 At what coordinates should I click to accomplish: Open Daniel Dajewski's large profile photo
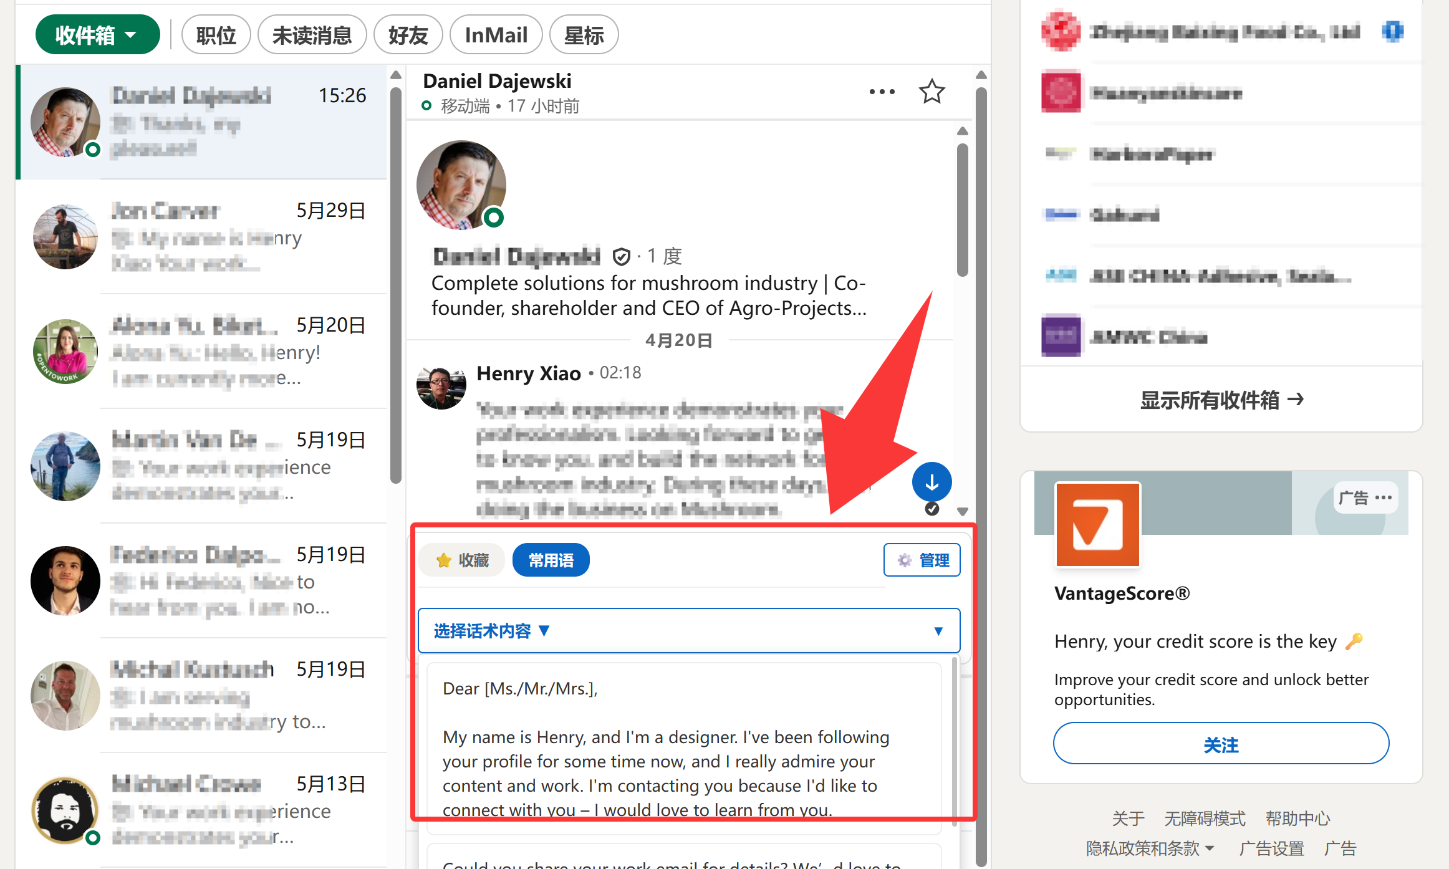[461, 185]
